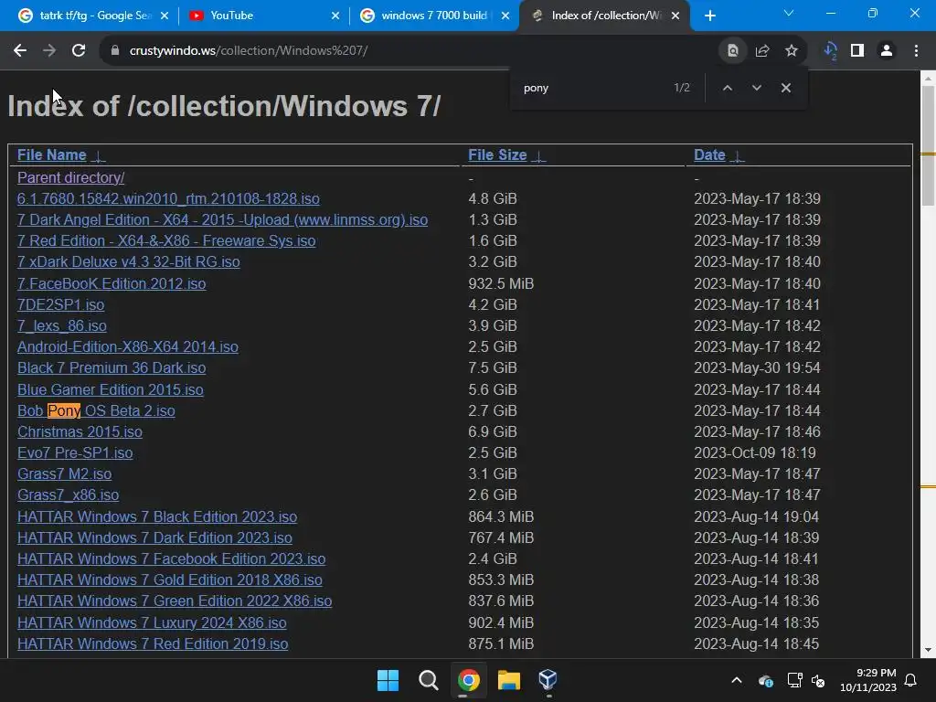Click the browser forward arrow
The image size is (936, 702).
tap(49, 51)
